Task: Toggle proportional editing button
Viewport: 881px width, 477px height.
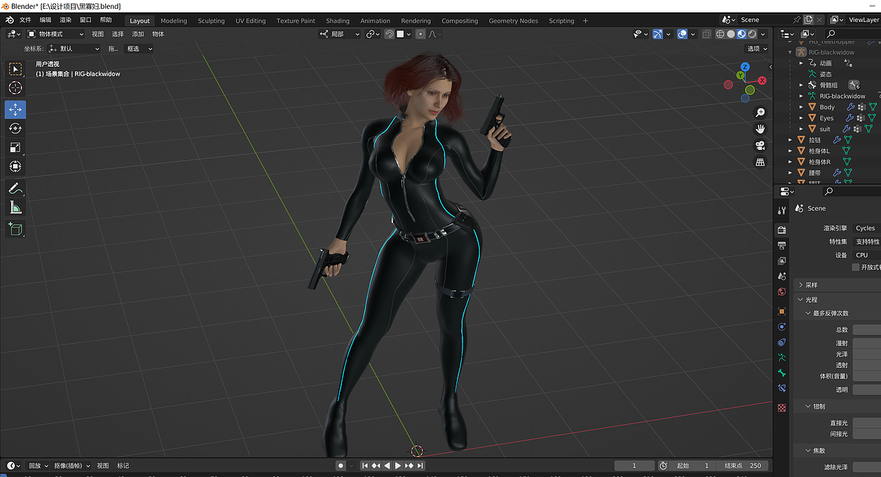Action: click(x=421, y=34)
